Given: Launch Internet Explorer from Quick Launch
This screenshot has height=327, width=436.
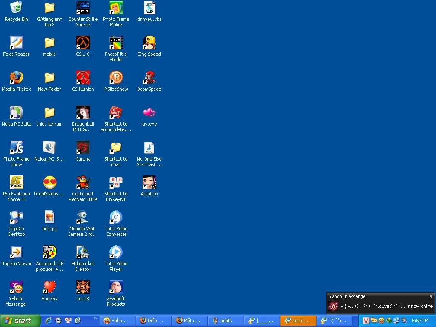Looking at the screenshot, I should [x=49, y=321].
